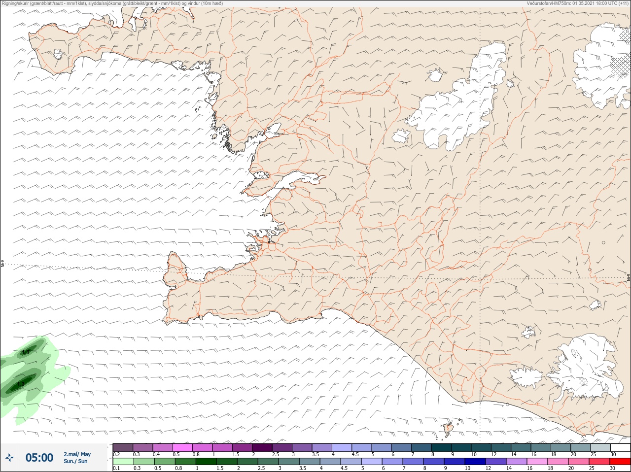Image resolution: width=631 pixels, height=472 pixels.
Task: Select the darkest purple 2 swatch in the upper legend row
Action: tap(262, 447)
